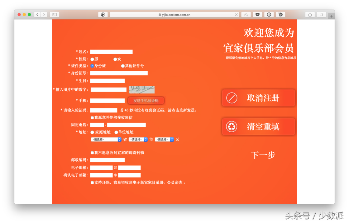Click the 电子邮箱 domain field
This screenshot has width=349, height=223.
coord(129,168)
